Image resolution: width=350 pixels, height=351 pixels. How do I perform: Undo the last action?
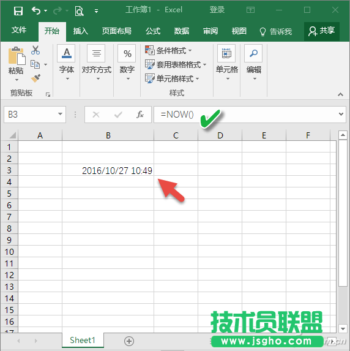click(x=36, y=10)
